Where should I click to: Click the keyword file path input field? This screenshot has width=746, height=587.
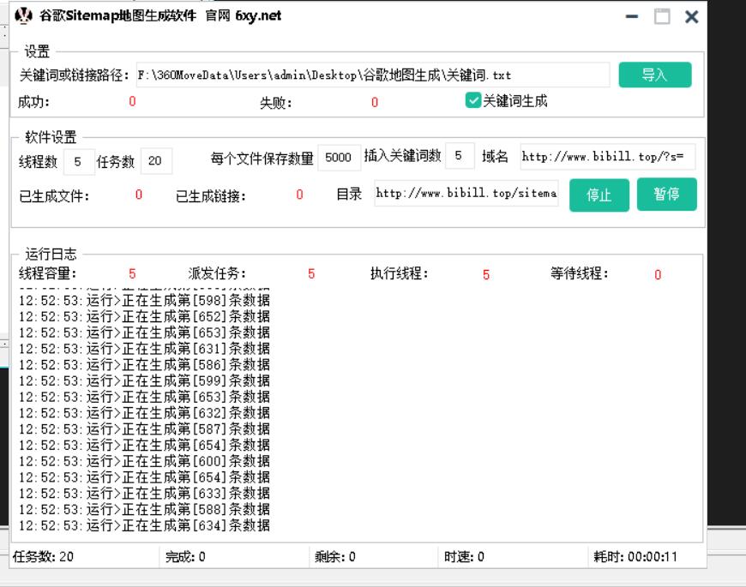[373, 75]
